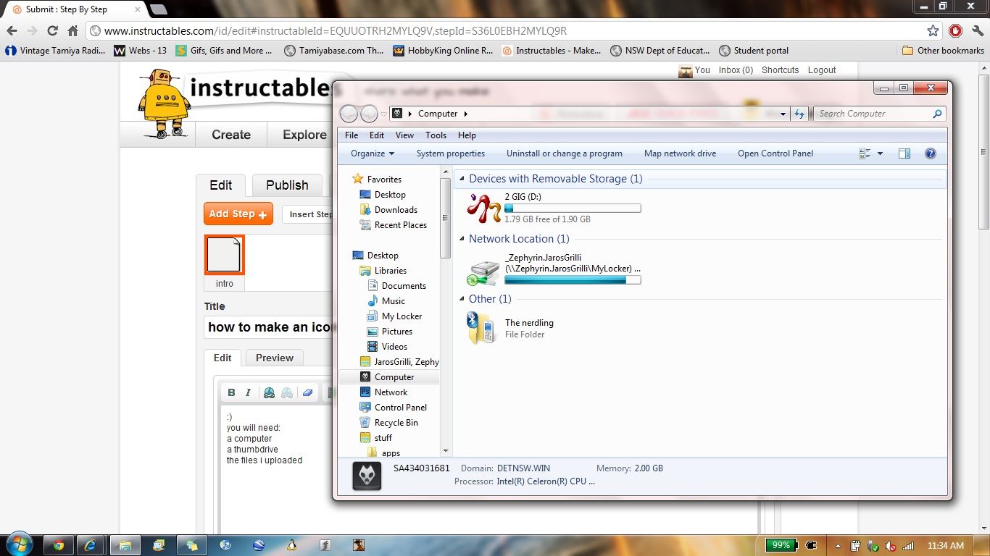This screenshot has width=990, height=556.
Task: Click the red stop-sign extension icon
Action: pos(955,30)
